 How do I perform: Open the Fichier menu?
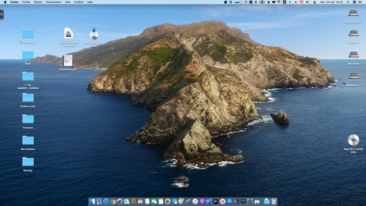pyautogui.click(x=26, y=2)
